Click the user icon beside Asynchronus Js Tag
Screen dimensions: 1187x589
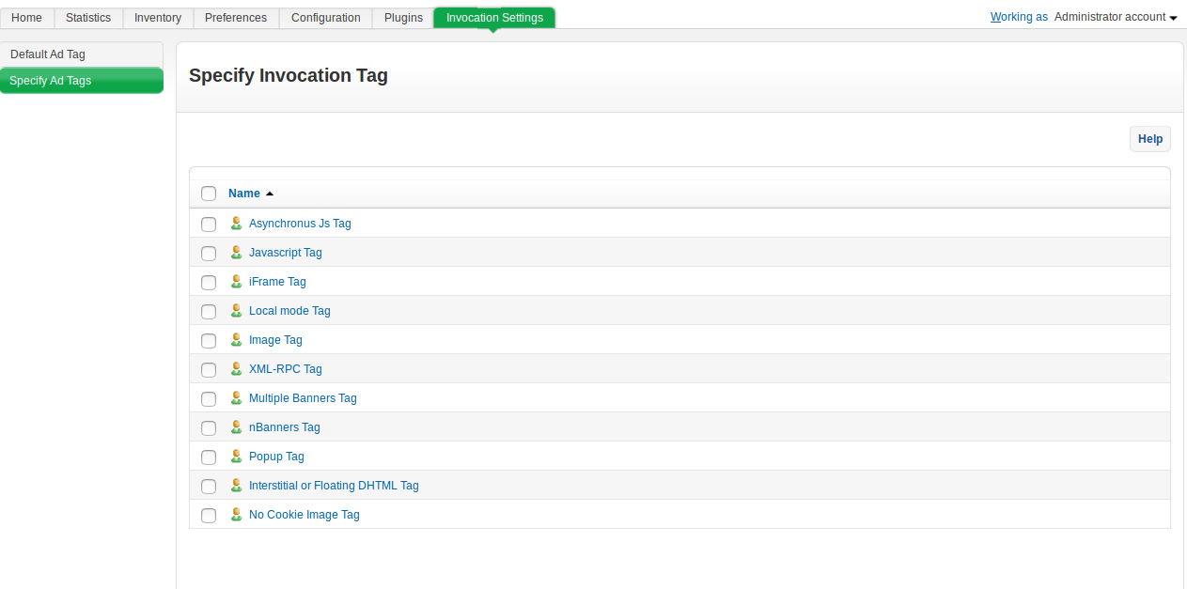(x=236, y=224)
